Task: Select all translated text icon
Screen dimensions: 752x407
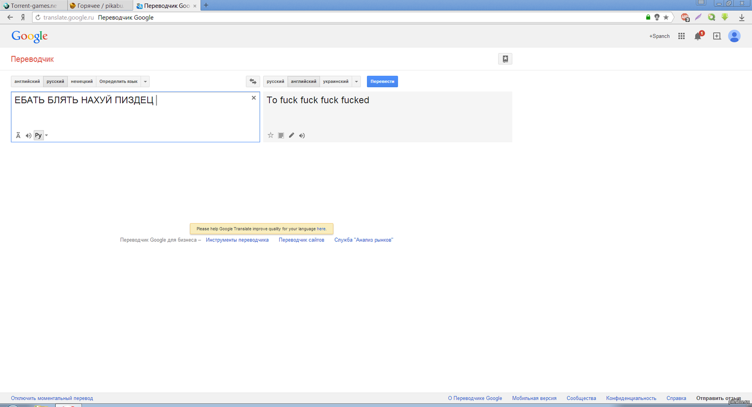Action: tap(281, 135)
